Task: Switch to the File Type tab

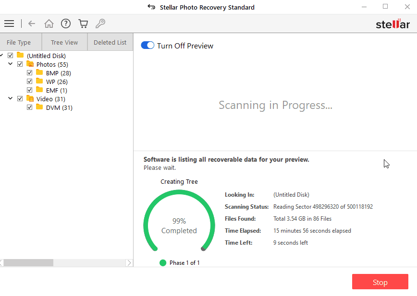Action: [21, 42]
